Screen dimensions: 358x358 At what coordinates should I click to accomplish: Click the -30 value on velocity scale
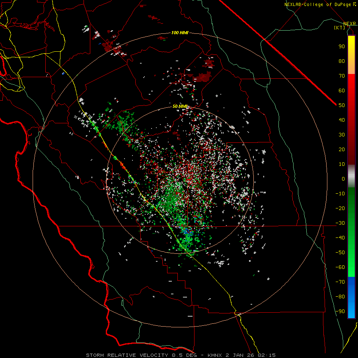click(x=340, y=223)
